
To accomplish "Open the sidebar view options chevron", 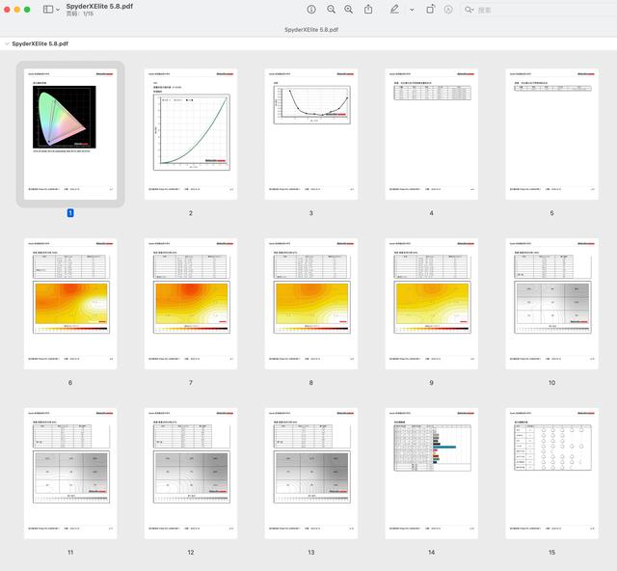I will point(60,10).
